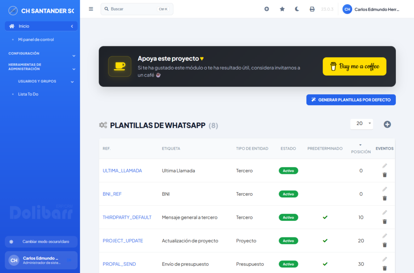The image size is (414, 273).
Task: Click default checkmark in PROJECT_UPDATE row
Action: click(x=325, y=241)
